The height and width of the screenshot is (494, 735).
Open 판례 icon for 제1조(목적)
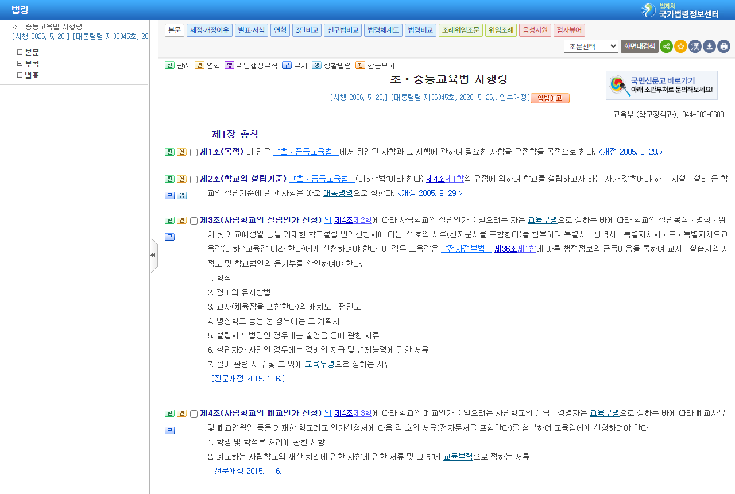tap(169, 152)
